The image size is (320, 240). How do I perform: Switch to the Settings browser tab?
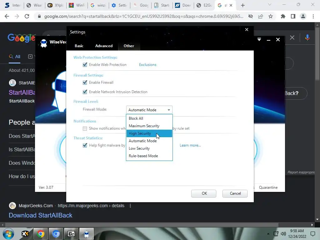coord(120,5)
